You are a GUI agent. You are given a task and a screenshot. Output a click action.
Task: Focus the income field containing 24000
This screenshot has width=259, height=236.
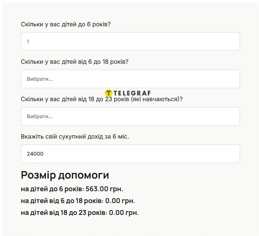130,154
